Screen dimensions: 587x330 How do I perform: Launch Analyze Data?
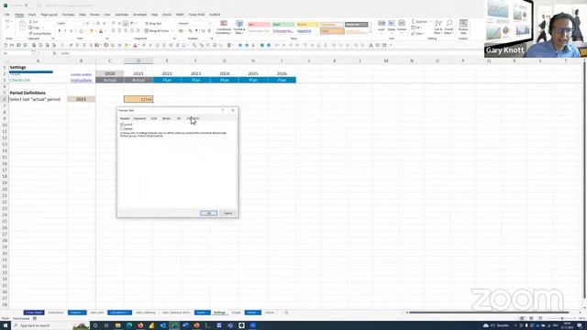[x=463, y=27]
